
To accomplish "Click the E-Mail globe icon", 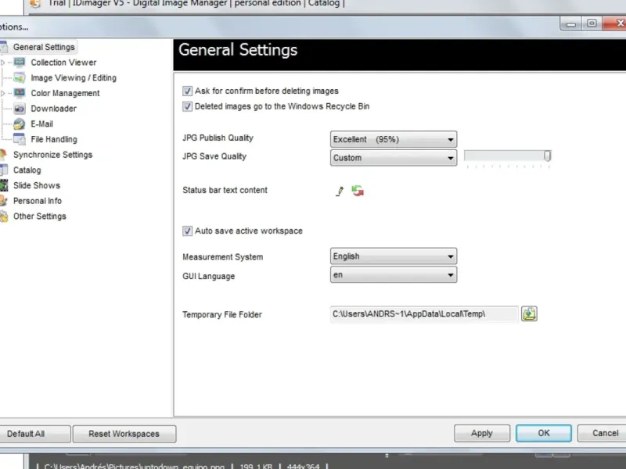I will pyautogui.click(x=19, y=124).
